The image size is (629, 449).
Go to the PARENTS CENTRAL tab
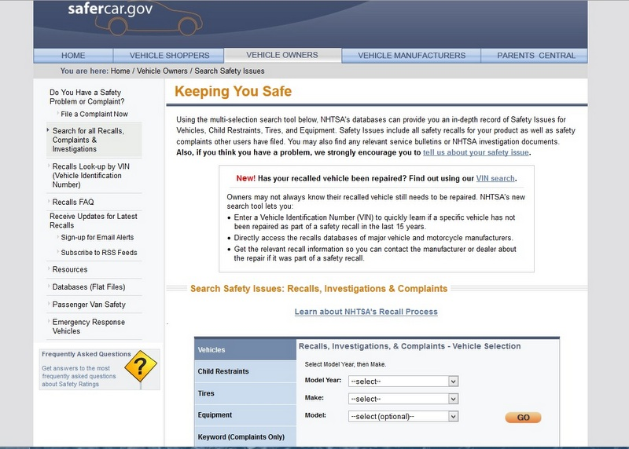coord(536,56)
